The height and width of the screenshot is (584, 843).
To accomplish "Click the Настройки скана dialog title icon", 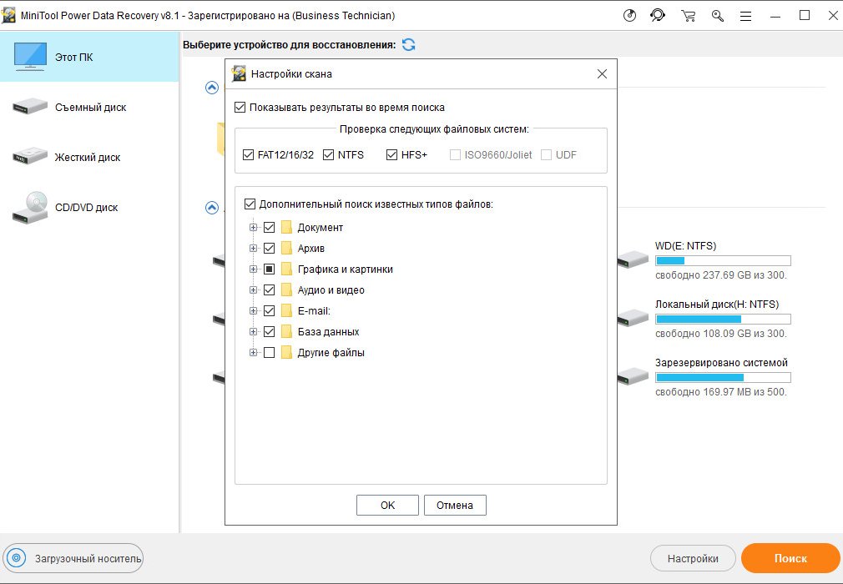I will coord(238,73).
